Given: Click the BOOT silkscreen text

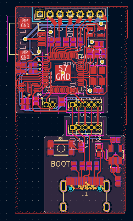Looking at the screenshot, I should click(60, 164).
